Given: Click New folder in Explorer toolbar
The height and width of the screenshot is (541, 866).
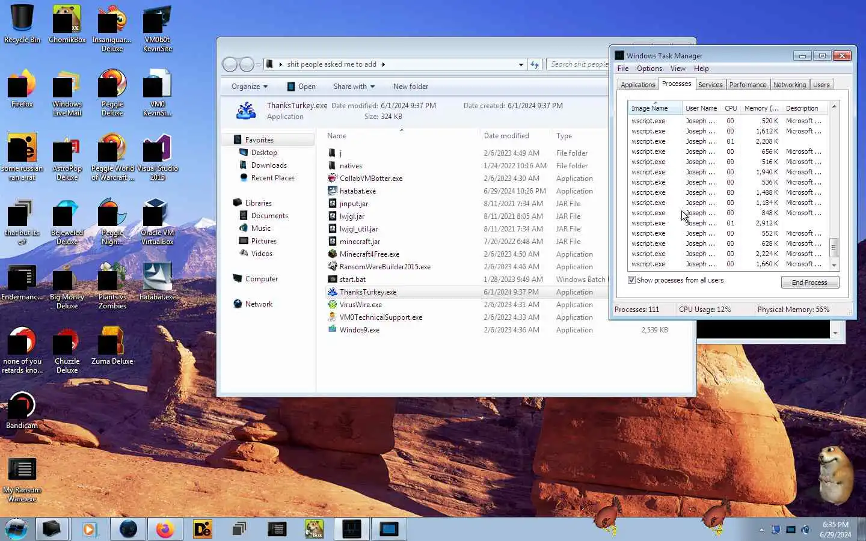Looking at the screenshot, I should (x=411, y=87).
